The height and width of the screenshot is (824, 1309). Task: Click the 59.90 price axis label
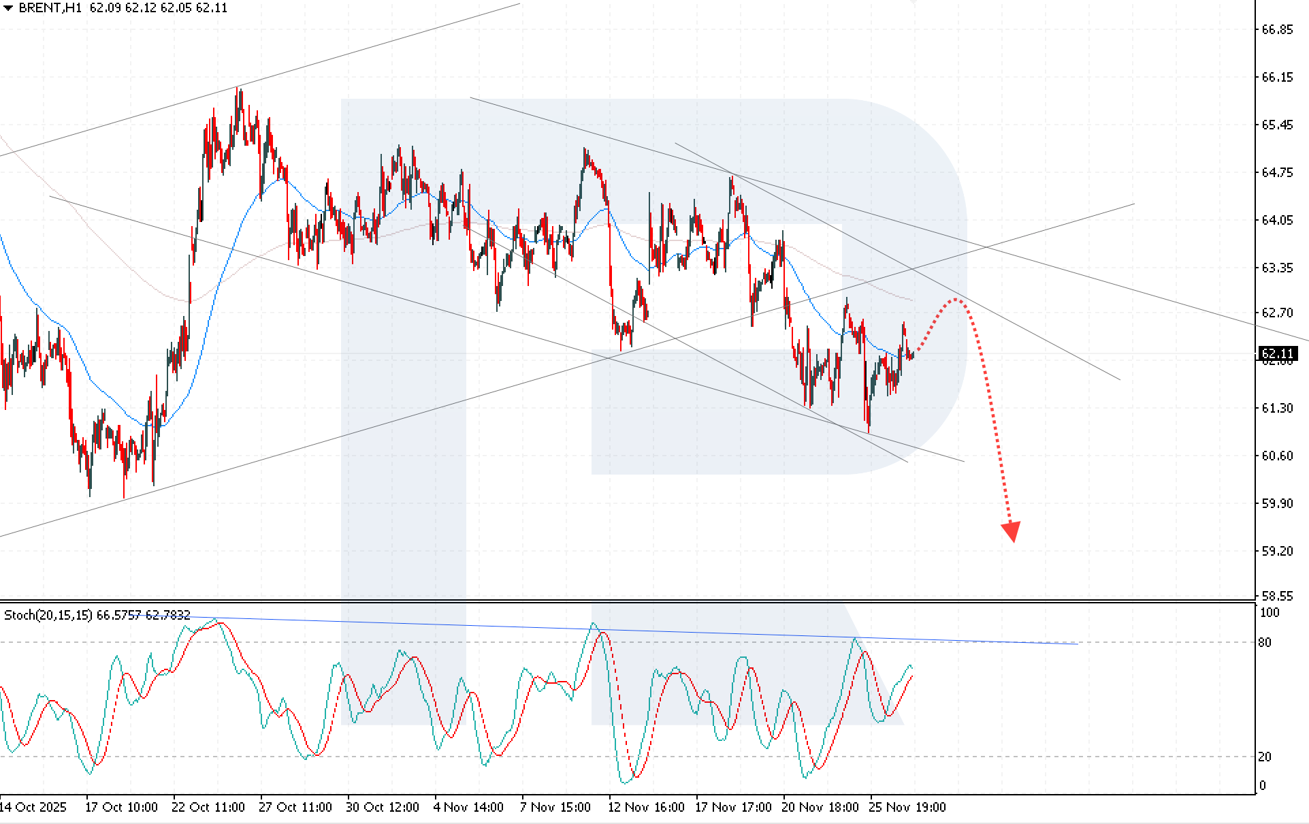1277,503
